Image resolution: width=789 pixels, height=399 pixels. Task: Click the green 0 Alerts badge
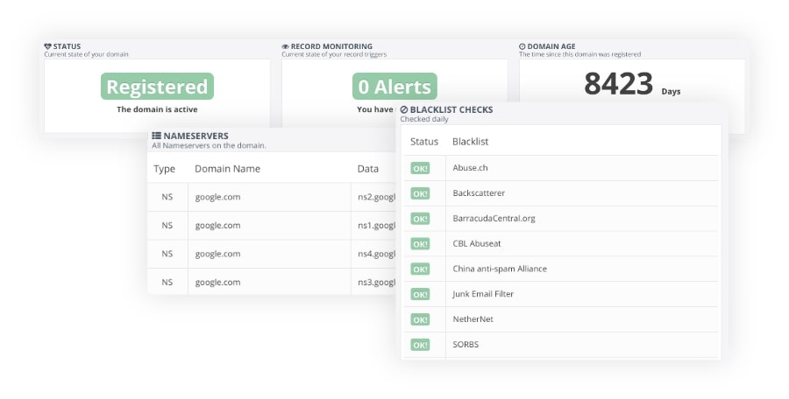tap(394, 87)
